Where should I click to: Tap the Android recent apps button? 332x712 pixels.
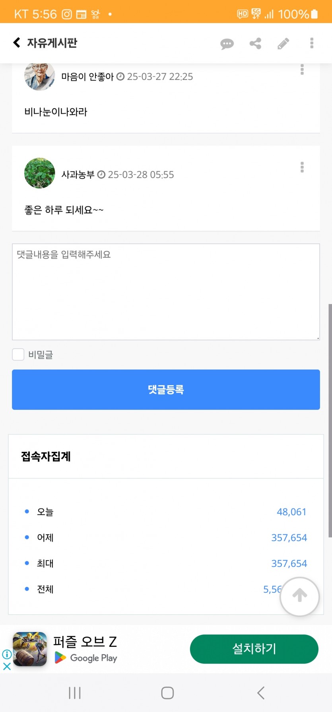click(75, 693)
